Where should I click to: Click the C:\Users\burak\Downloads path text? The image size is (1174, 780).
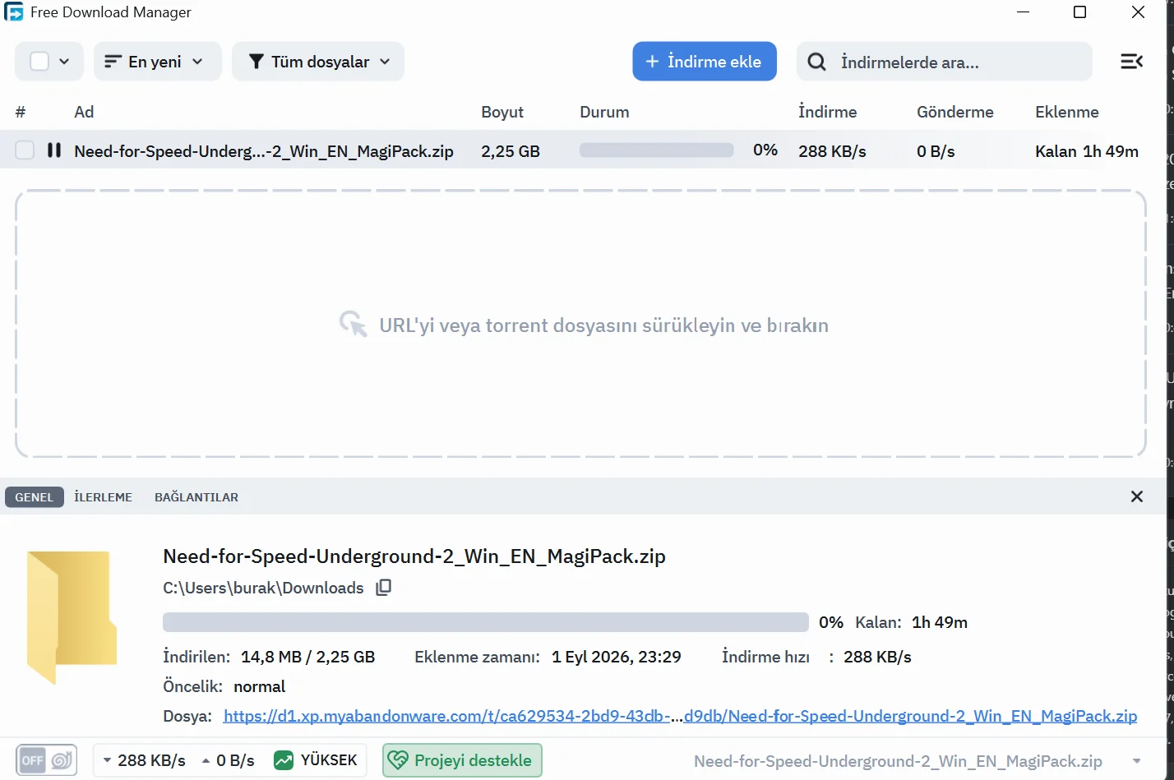[263, 588]
